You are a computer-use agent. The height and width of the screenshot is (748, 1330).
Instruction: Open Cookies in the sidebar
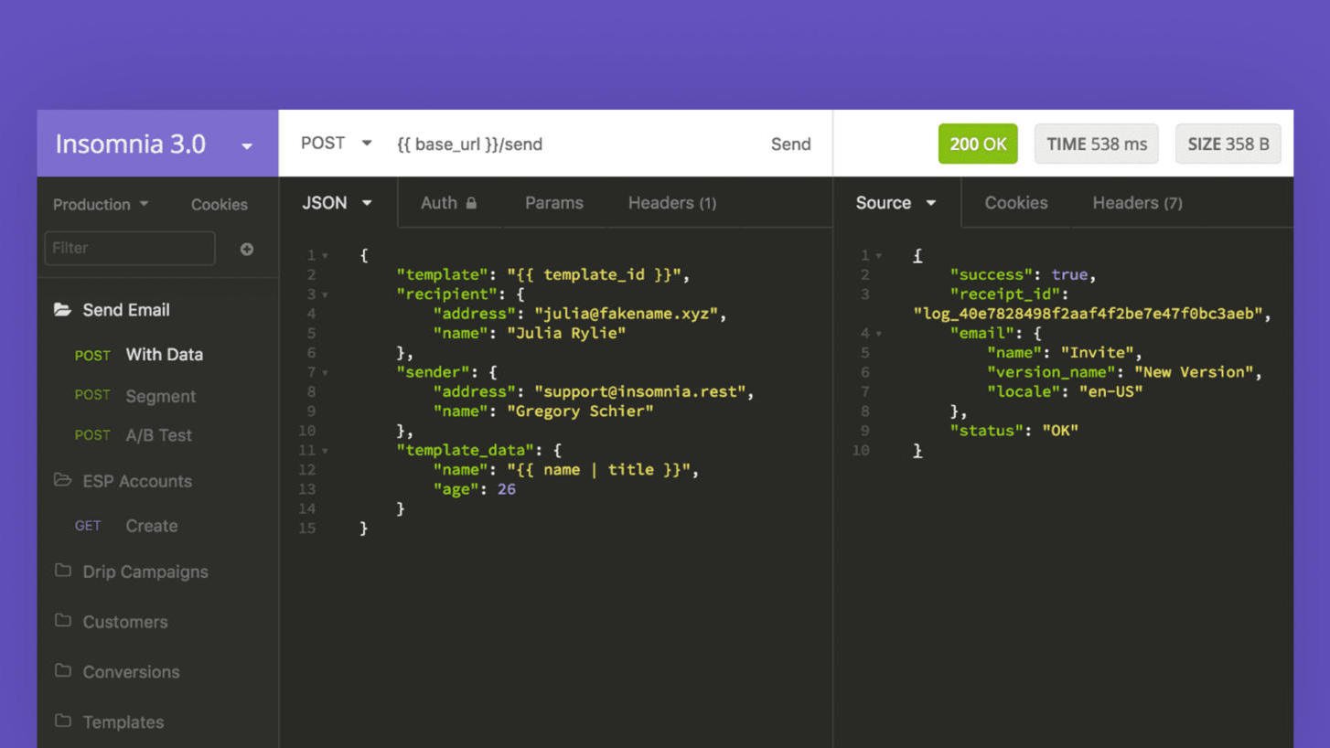(x=219, y=205)
